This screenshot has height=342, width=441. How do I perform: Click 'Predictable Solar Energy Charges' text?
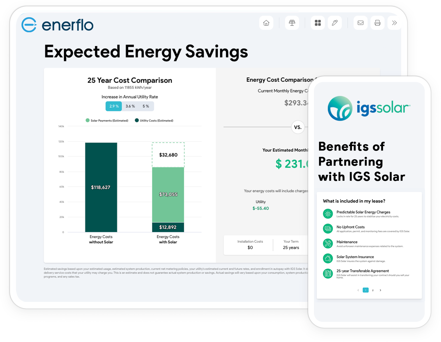[x=363, y=212]
